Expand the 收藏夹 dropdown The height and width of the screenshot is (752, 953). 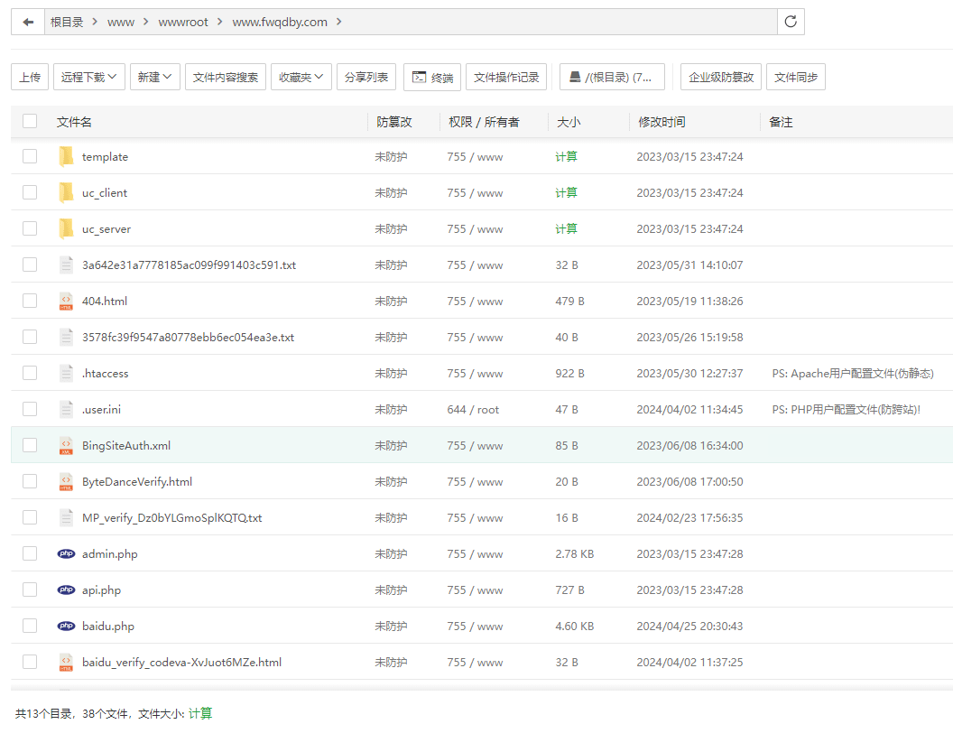[301, 78]
